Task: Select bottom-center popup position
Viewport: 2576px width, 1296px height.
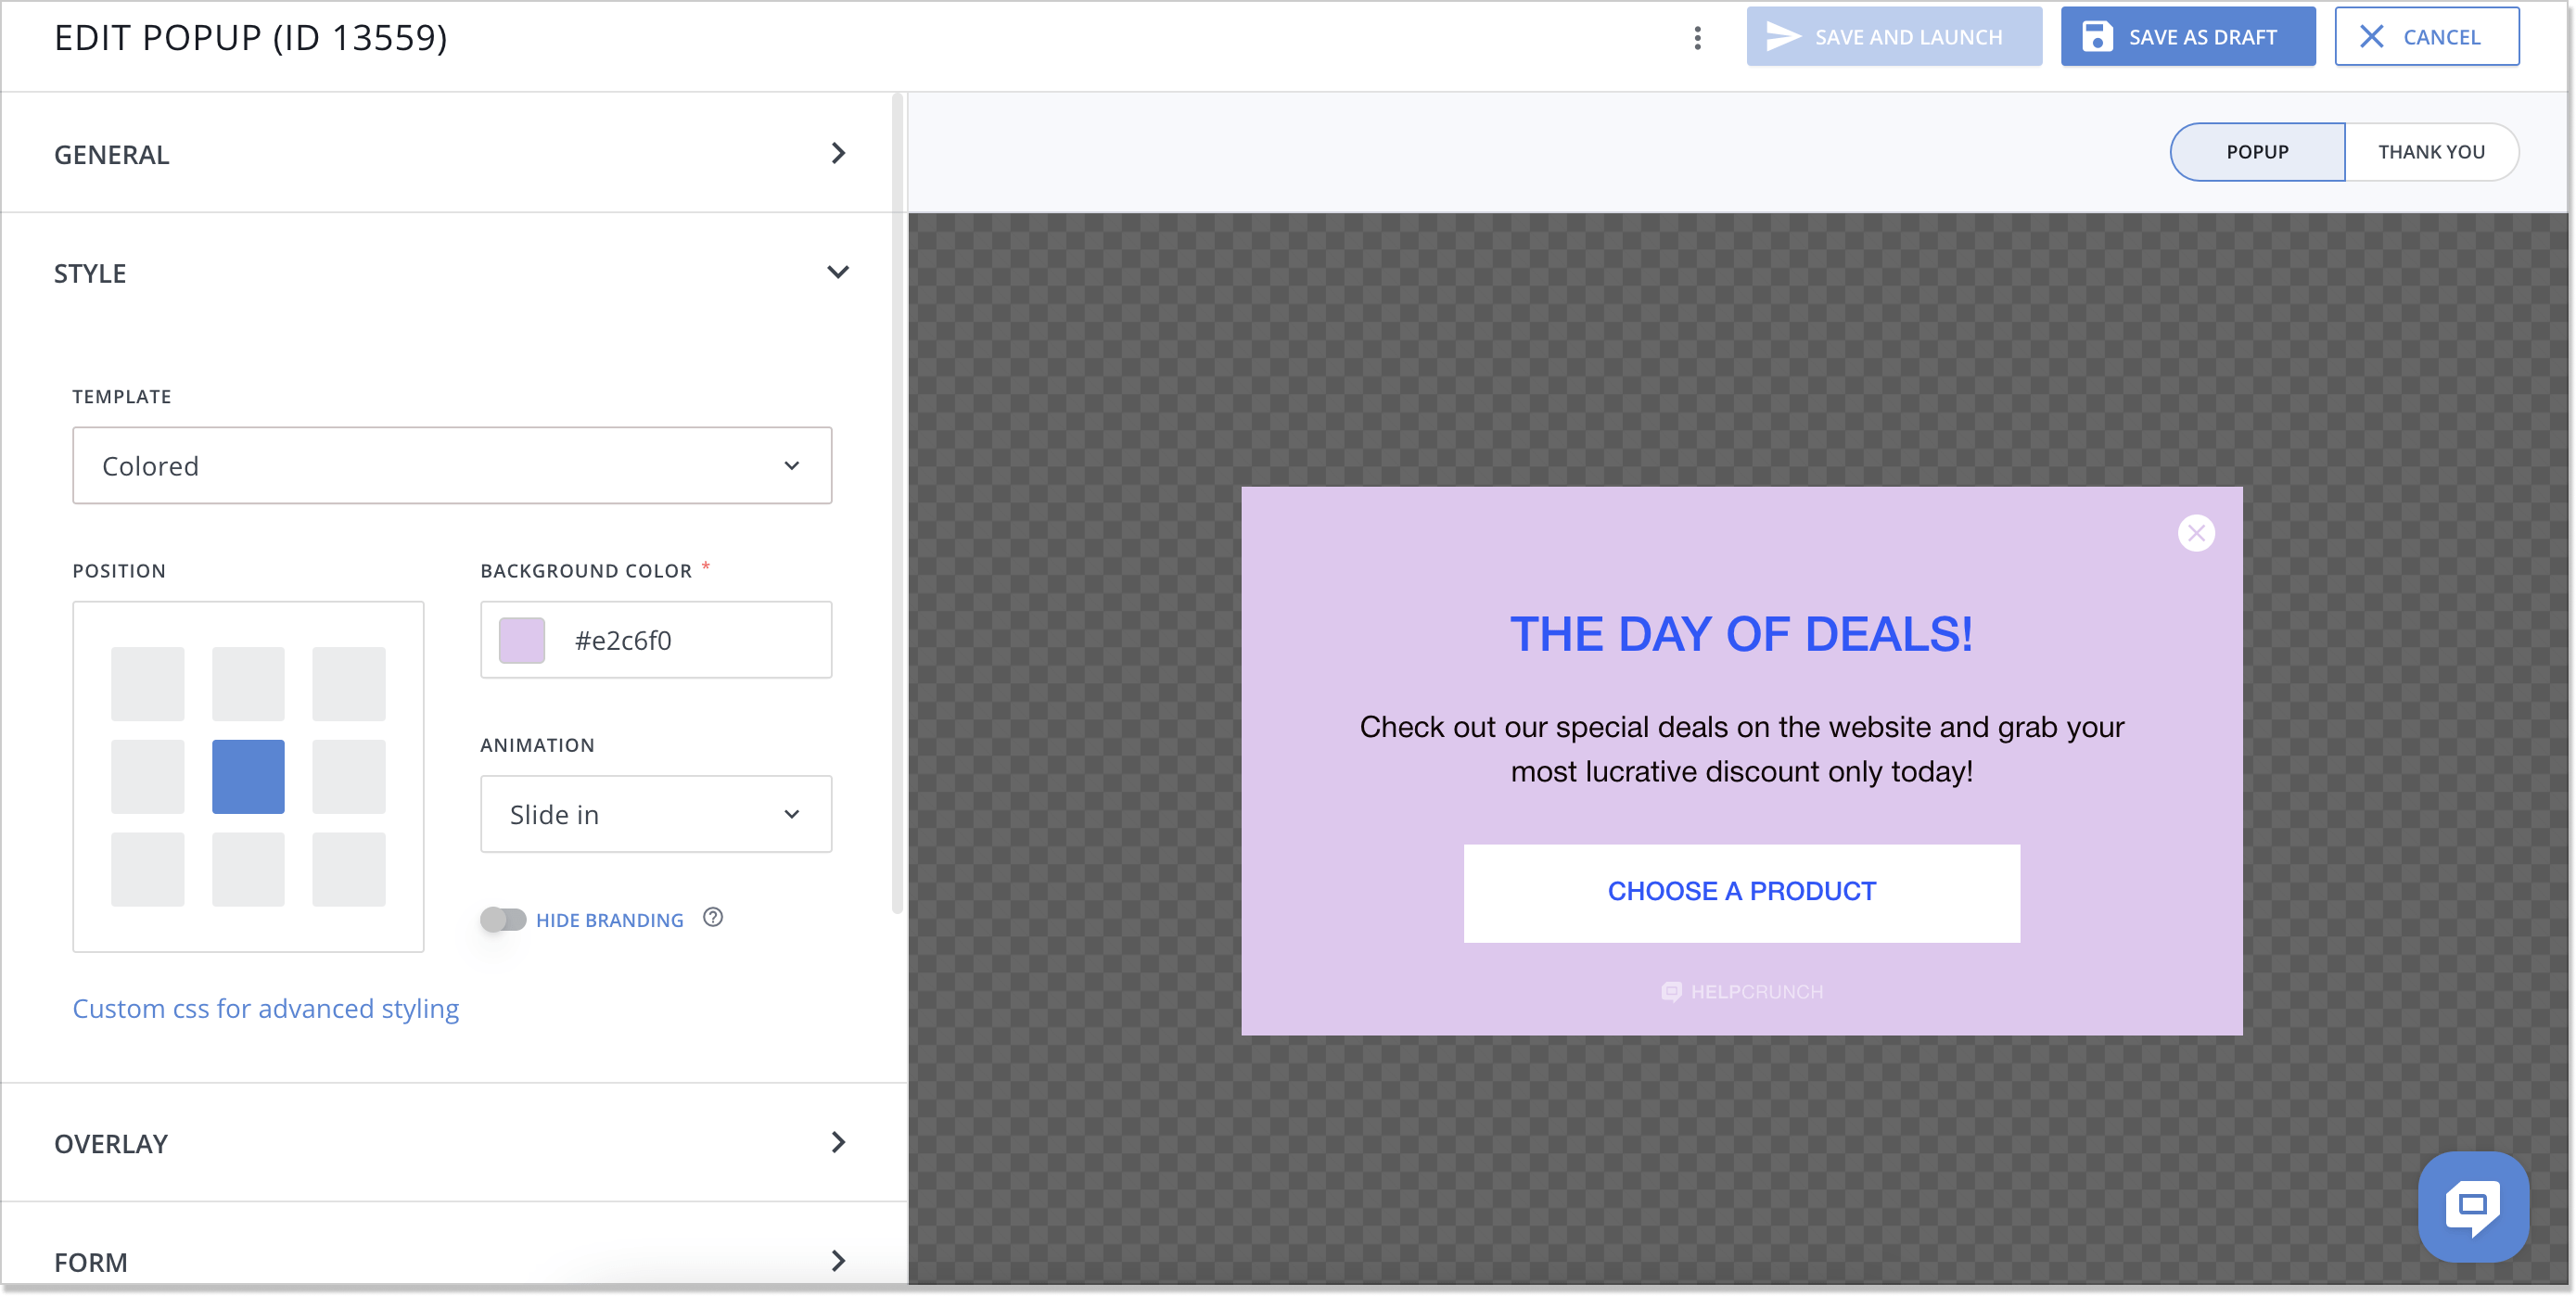Action: coord(248,869)
